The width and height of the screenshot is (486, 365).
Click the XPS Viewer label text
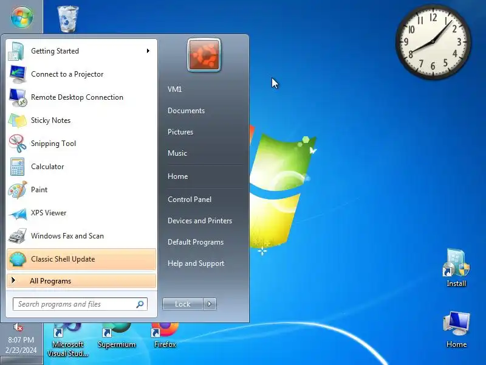point(49,213)
